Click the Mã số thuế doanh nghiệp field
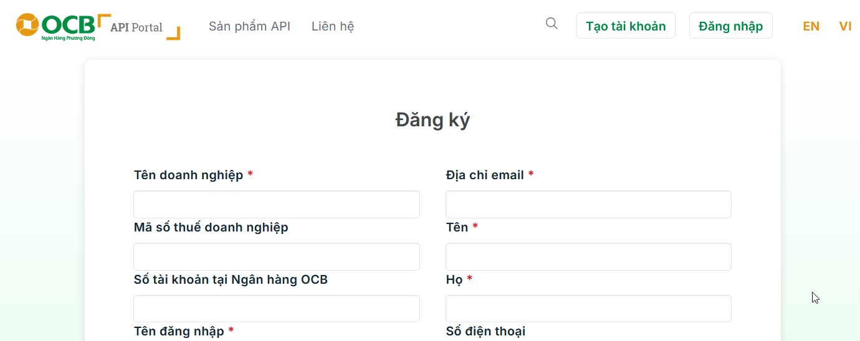This screenshot has height=341, width=860. coord(277,256)
